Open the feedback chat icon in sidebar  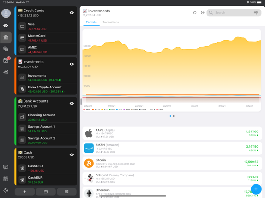[6, 167]
